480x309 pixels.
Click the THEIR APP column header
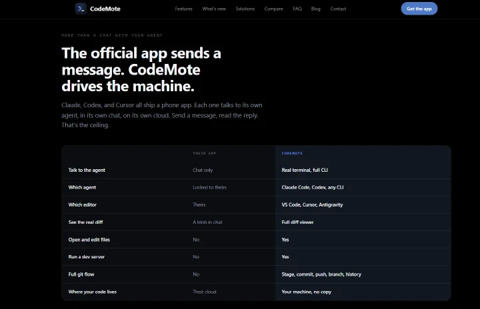click(x=205, y=153)
